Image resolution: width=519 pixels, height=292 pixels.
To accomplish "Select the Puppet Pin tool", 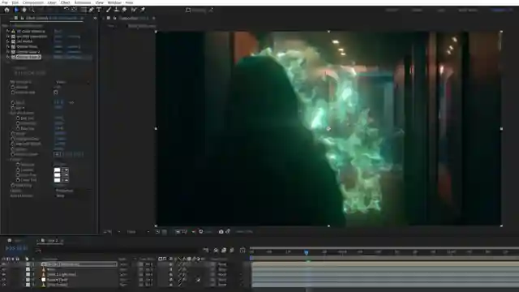I will 143,10.
